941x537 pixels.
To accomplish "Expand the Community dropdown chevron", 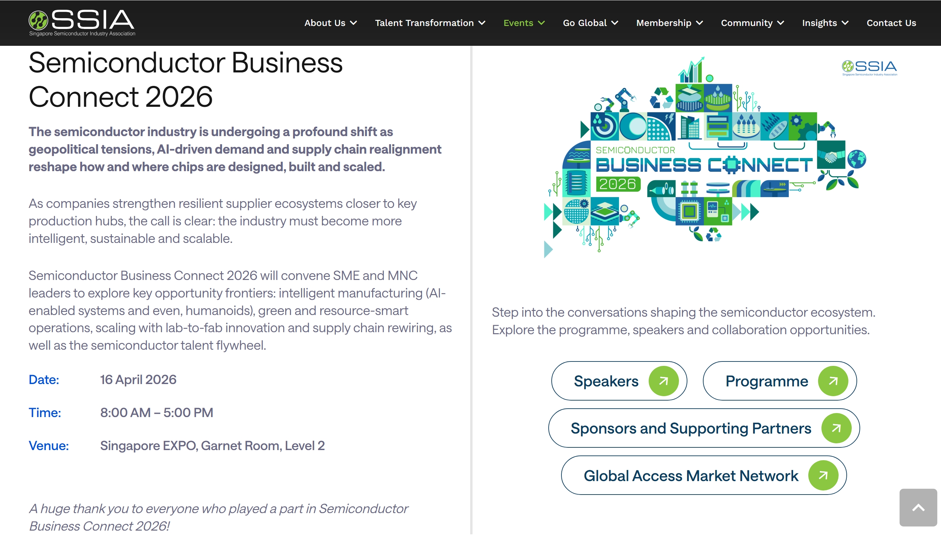I will (781, 23).
